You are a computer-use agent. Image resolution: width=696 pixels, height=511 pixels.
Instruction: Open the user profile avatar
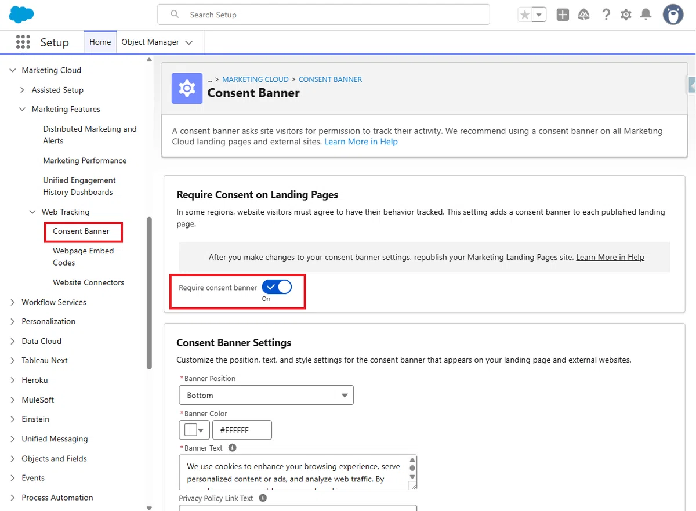(673, 15)
